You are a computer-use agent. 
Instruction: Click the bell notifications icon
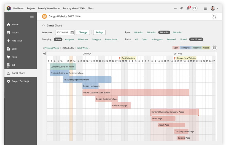pyautogui.click(x=188, y=8)
